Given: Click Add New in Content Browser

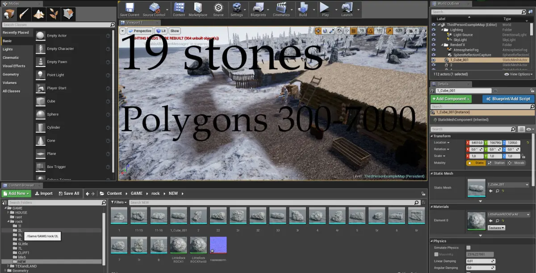Looking at the screenshot, I should click(16, 193).
